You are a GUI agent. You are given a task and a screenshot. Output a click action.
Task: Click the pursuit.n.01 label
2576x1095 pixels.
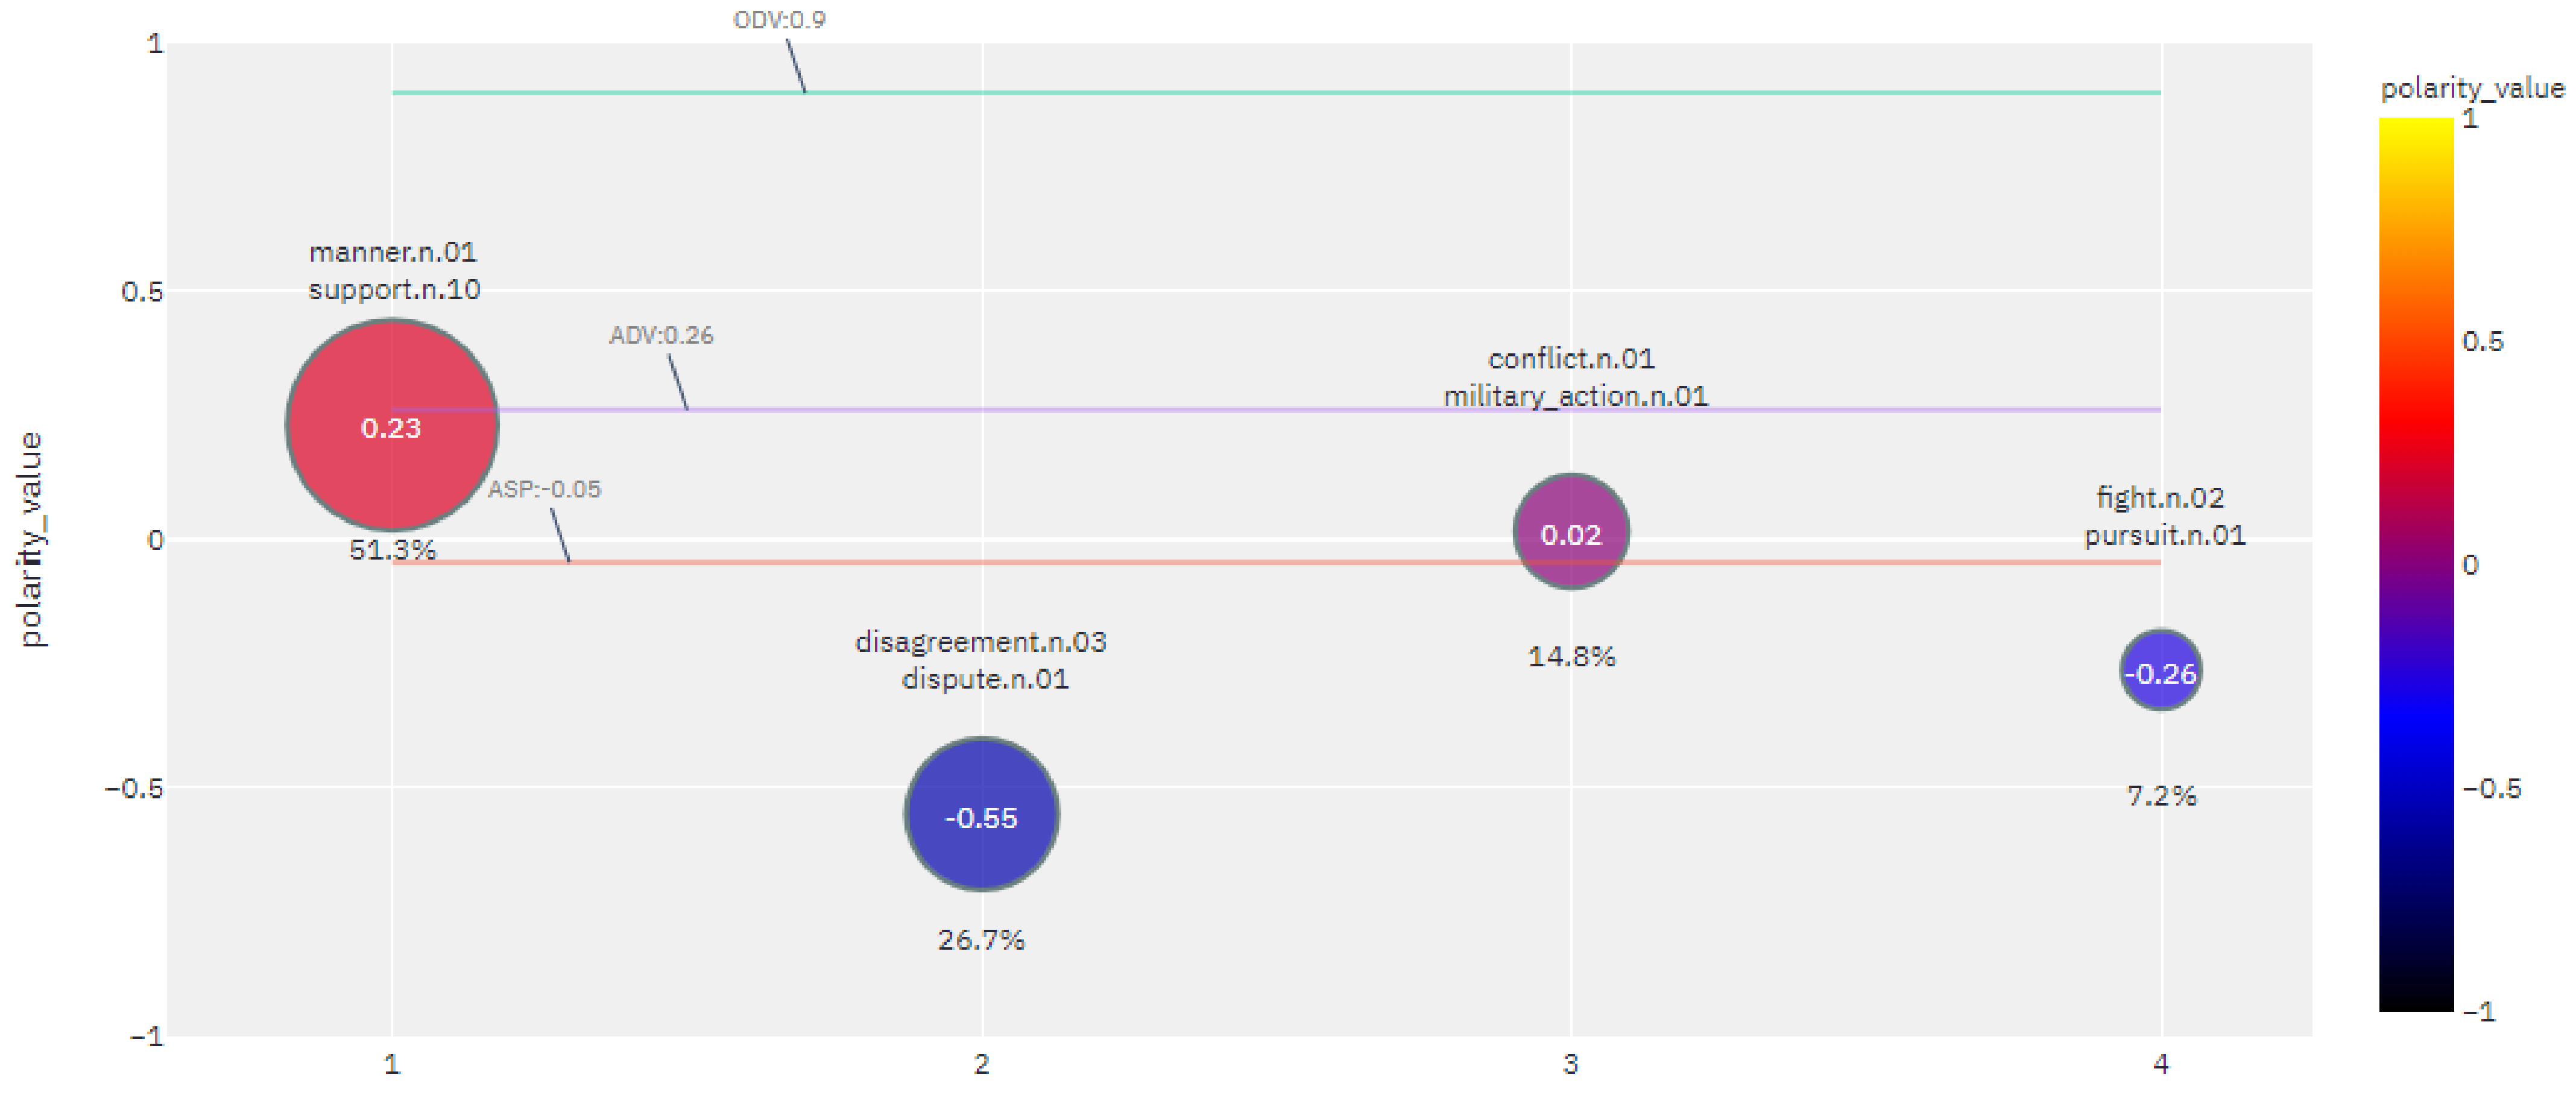coord(2165,536)
